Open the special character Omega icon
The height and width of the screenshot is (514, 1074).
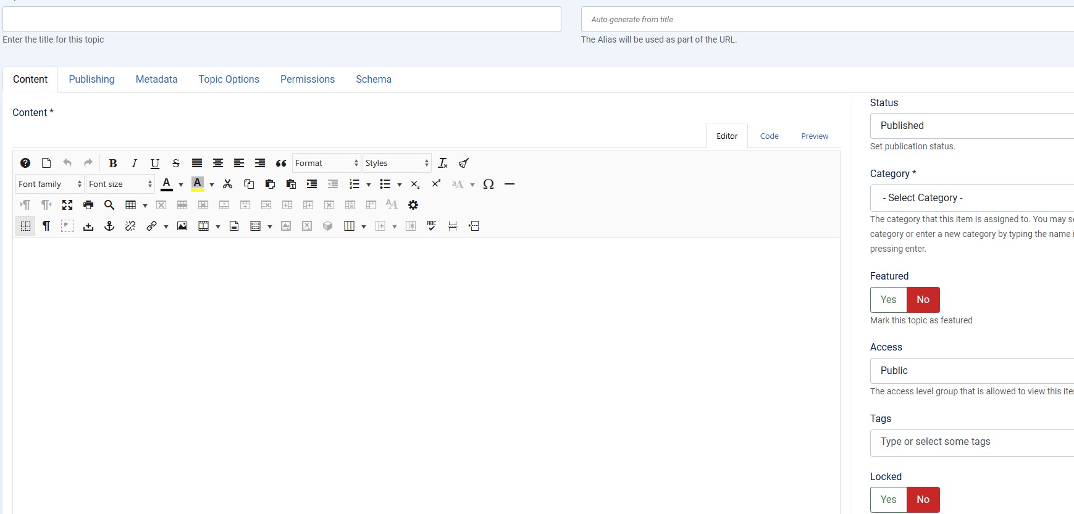tap(489, 184)
